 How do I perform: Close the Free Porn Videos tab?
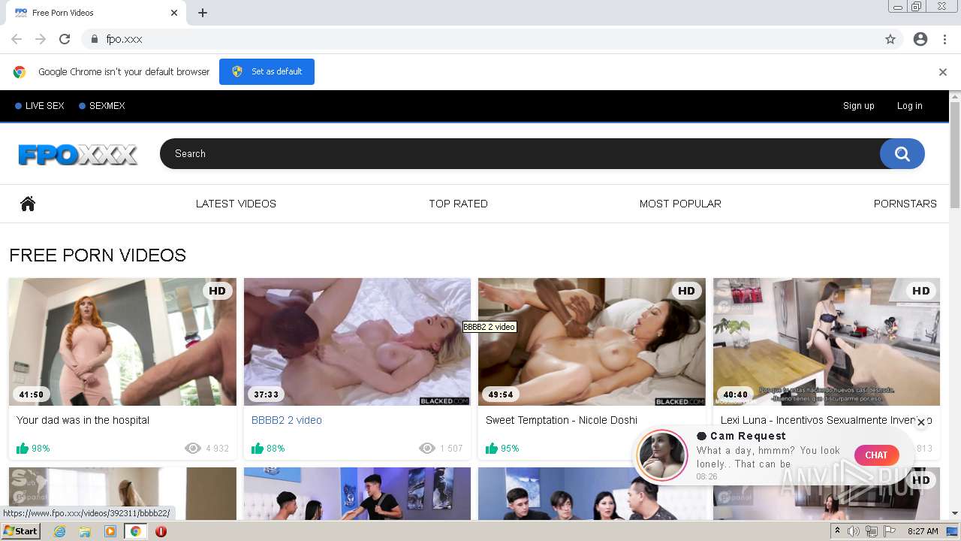174,13
